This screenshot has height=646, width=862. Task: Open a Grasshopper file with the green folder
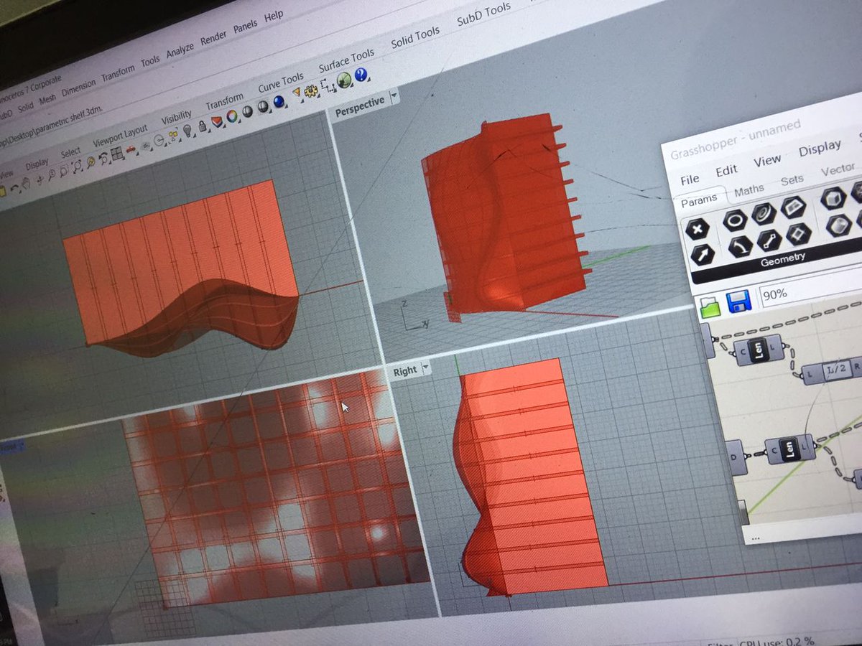click(x=710, y=308)
